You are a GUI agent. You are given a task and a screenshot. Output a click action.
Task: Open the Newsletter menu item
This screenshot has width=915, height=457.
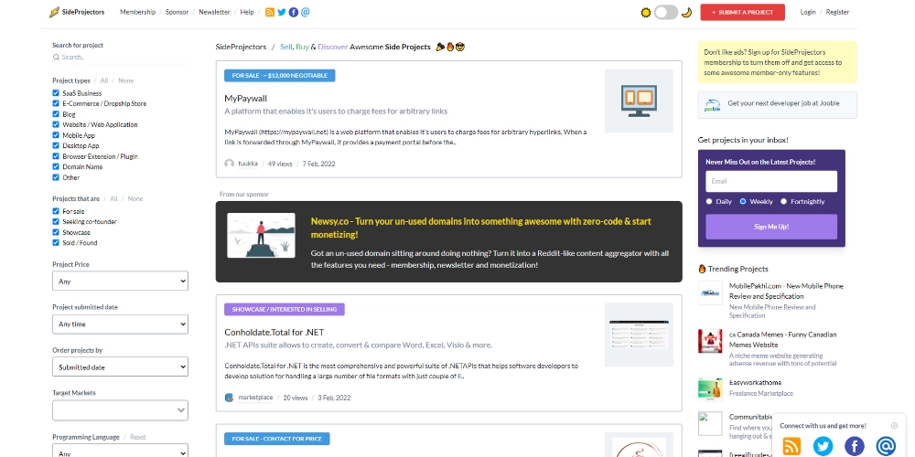point(214,12)
